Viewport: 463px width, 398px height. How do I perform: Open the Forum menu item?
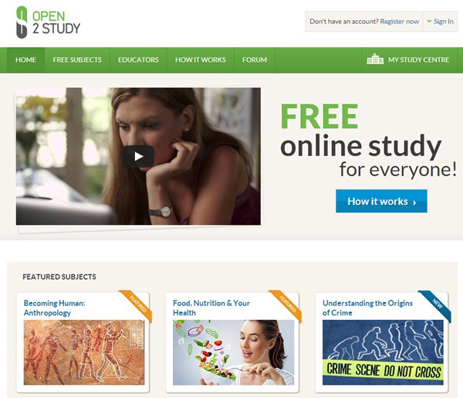coord(255,60)
